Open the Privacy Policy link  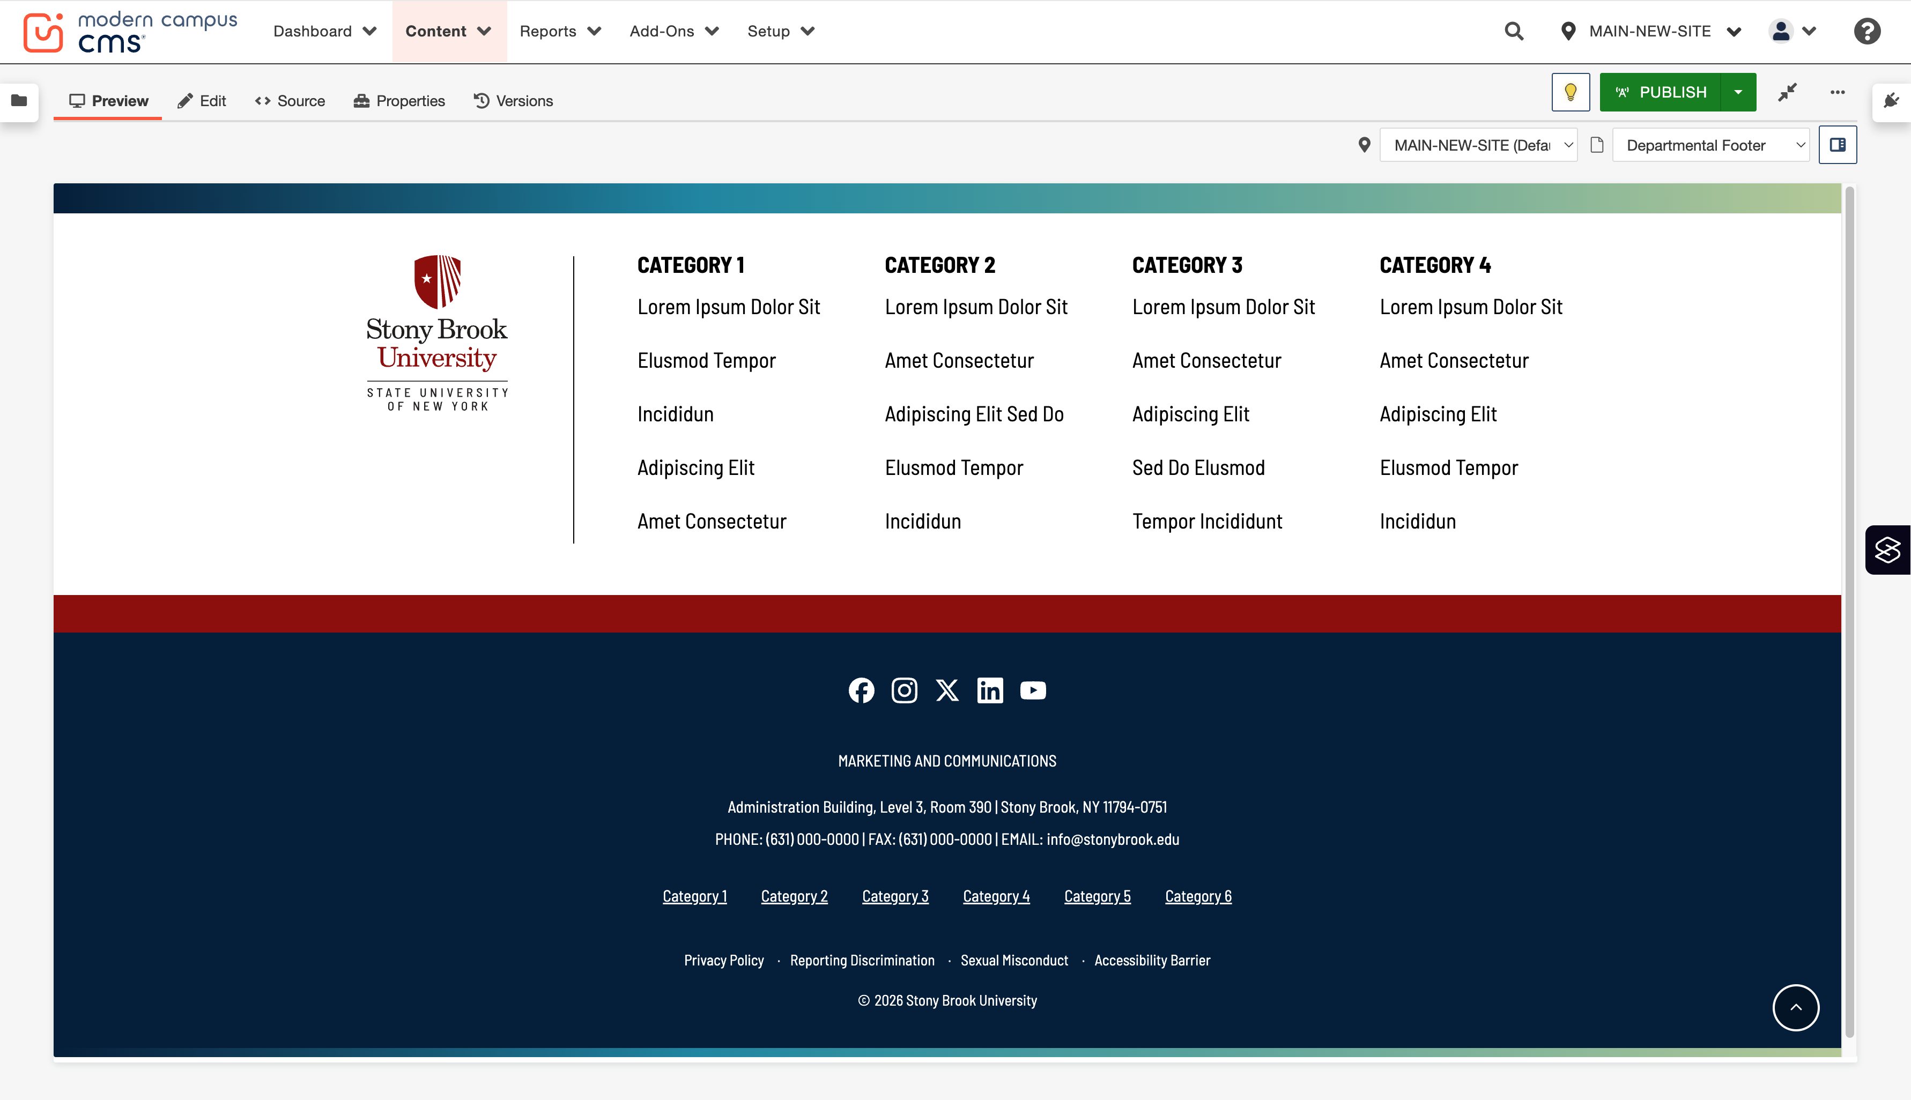point(724,960)
